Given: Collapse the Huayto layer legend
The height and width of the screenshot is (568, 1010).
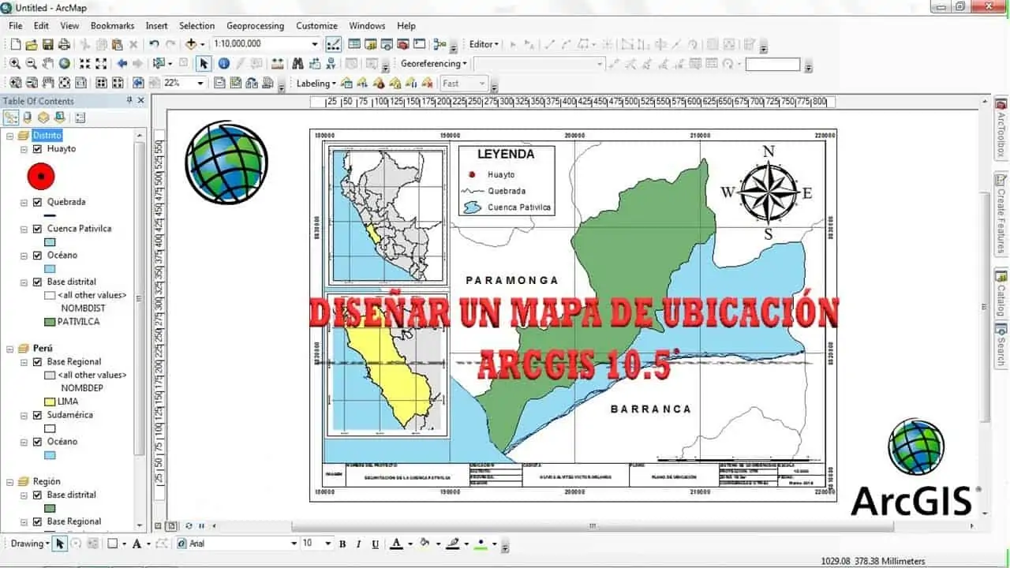Looking at the screenshot, I should [x=24, y=149].
